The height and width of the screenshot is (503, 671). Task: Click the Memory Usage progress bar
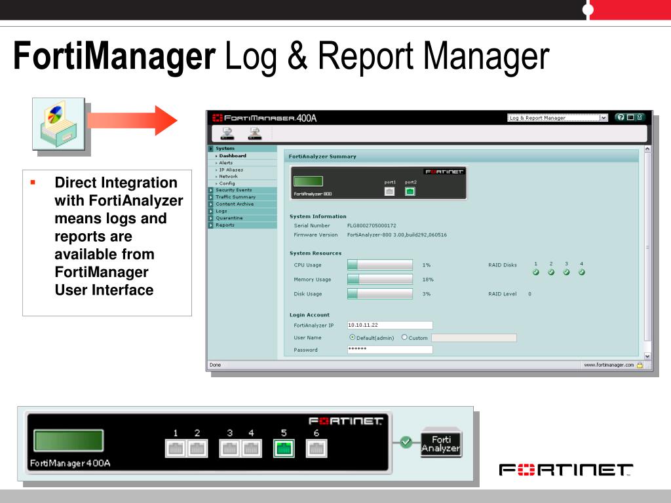(x=380, y=279)
